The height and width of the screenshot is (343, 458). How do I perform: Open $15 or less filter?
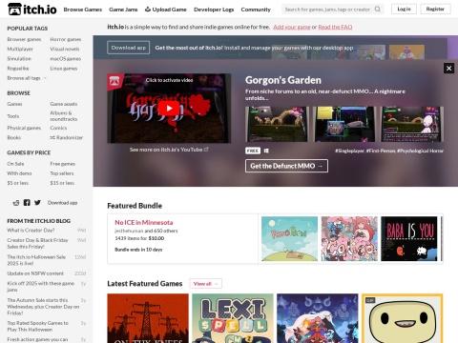(62, 183)
